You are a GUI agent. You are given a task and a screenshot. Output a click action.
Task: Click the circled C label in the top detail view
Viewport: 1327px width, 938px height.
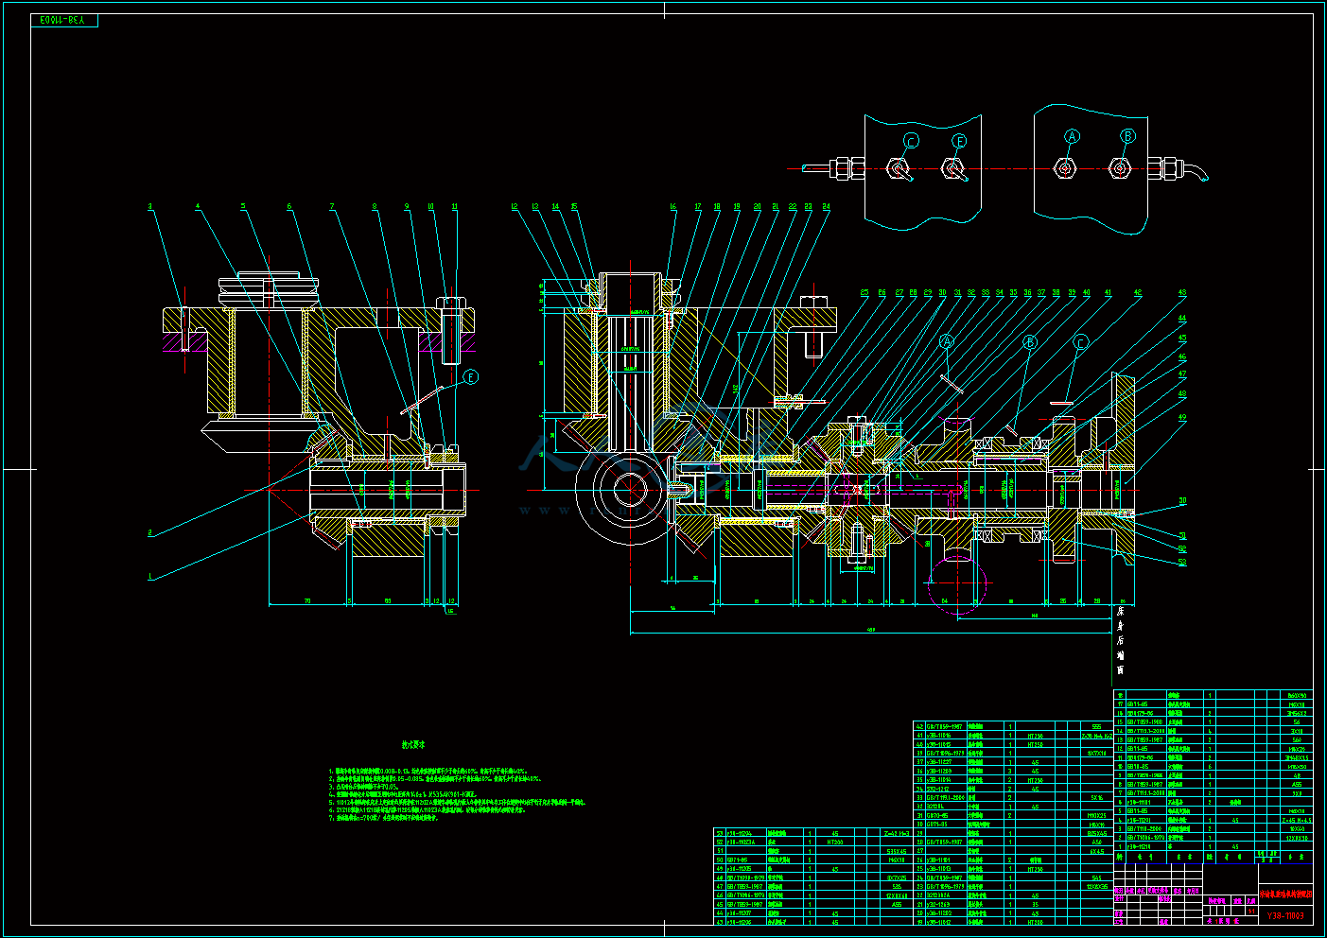pos(911,141)
